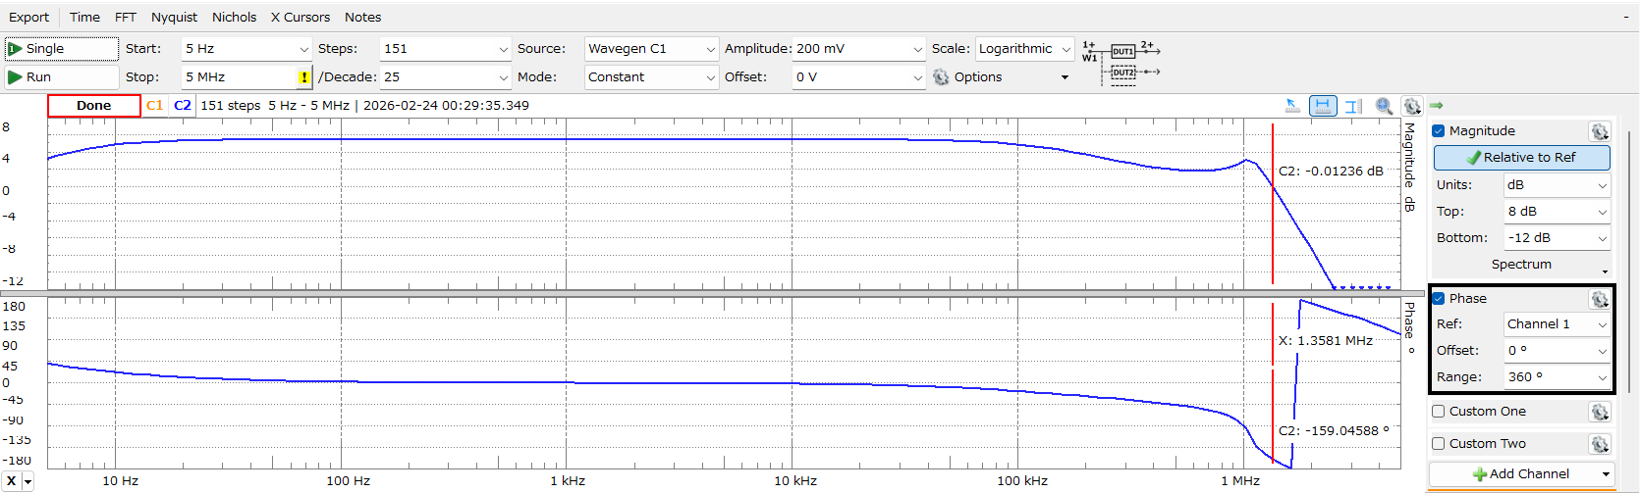Open the Magnitude settings gear icon
The width and height of the screenshot is (1640, 493).
[1599, 131]
